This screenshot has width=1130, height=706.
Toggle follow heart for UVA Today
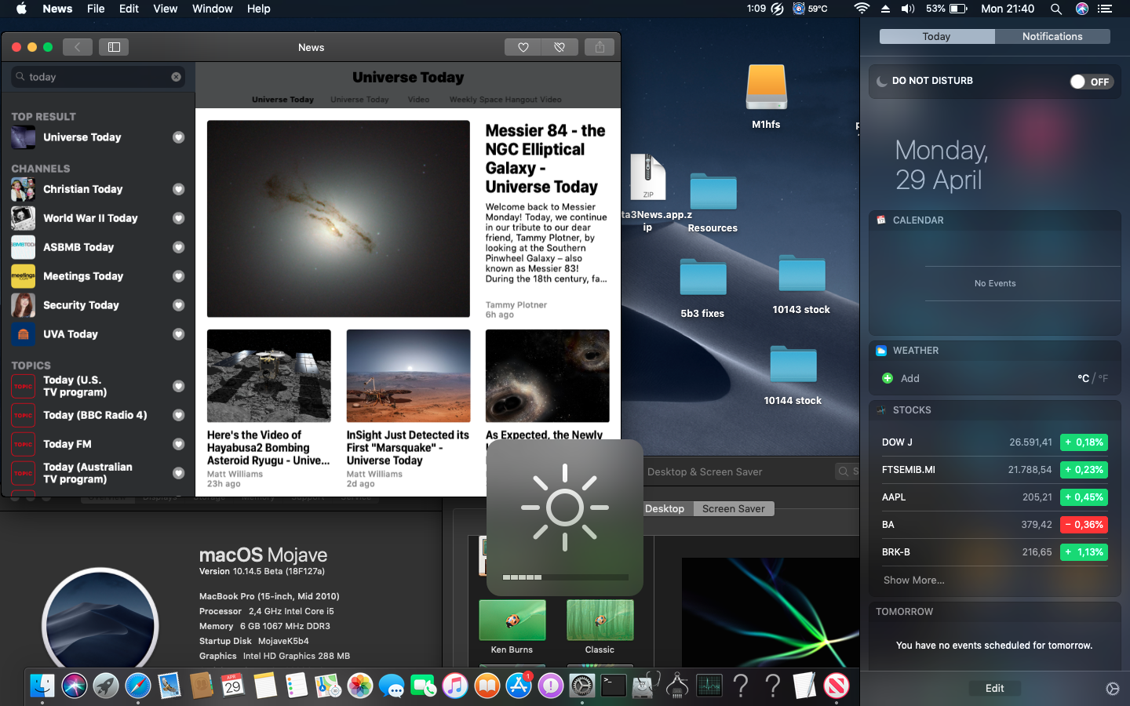click(178, 334)
